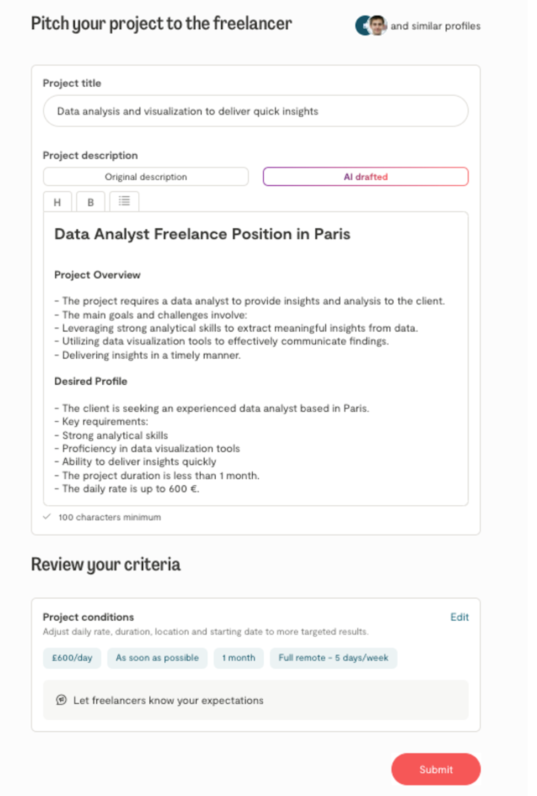The height and width of the screenshot is (796, 537).
Task: Apply heading format with H button
Action: (57, 202)
